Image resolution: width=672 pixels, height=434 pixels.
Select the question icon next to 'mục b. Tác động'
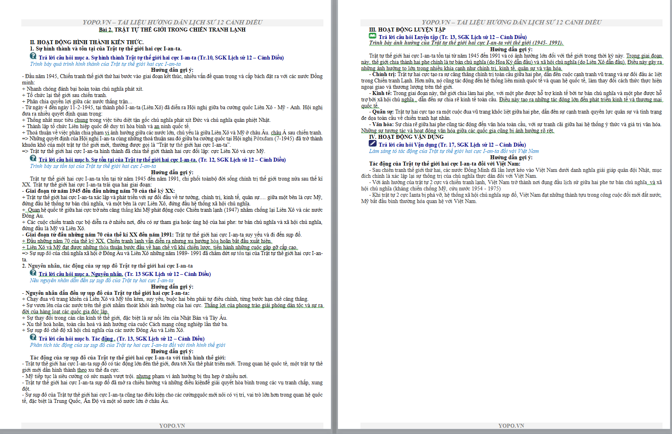(x=33, y=337)
